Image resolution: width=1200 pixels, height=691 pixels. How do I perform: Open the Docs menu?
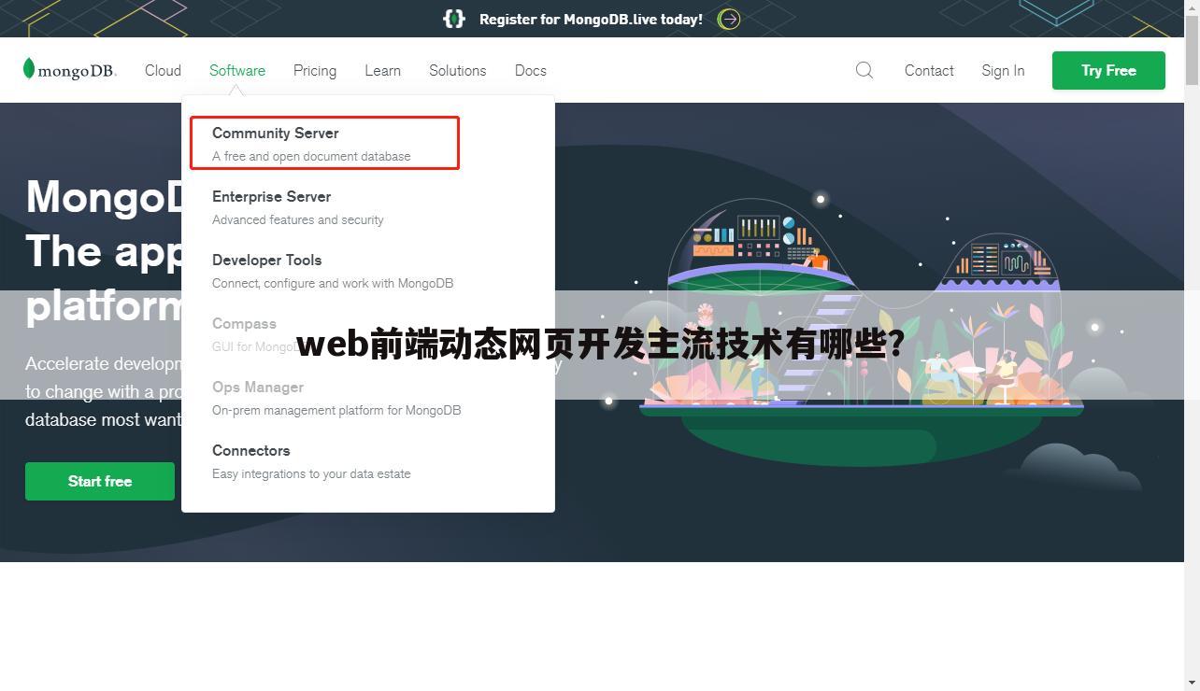(x=530, y=70)
